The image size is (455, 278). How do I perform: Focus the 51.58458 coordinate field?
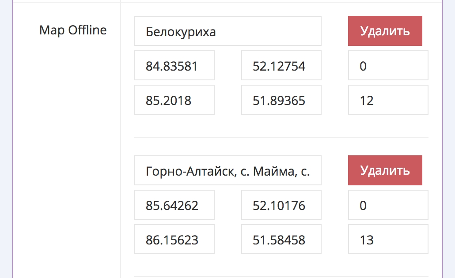point(281,240)
